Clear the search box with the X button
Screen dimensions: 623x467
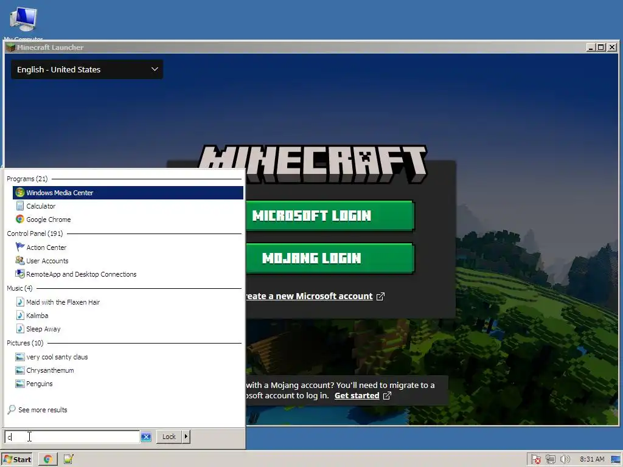pos(146,437)
